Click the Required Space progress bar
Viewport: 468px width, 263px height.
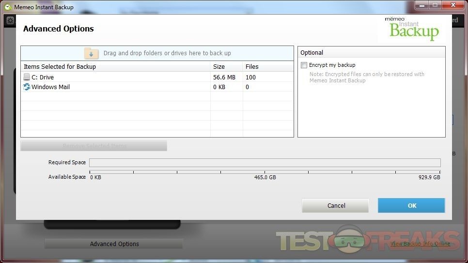265,163
